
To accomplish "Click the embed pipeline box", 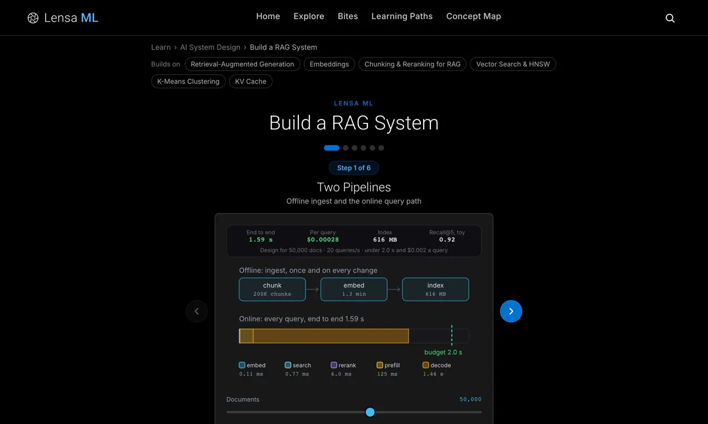I will point(354,290).
